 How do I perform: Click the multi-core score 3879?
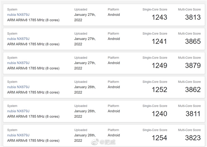coord(193,66)
